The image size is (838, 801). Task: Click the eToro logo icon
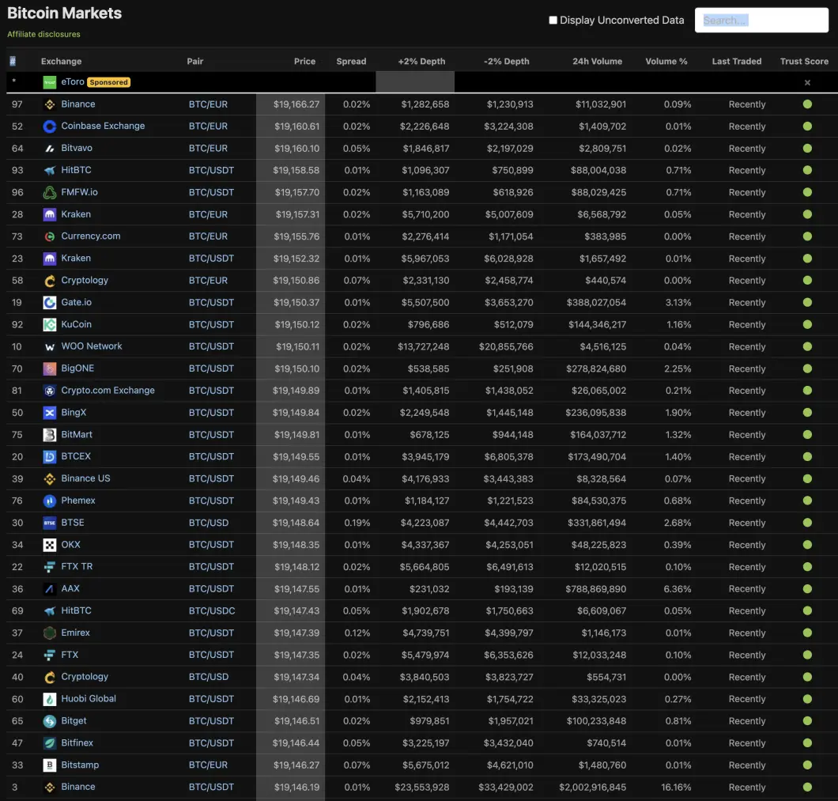(50, 82)
